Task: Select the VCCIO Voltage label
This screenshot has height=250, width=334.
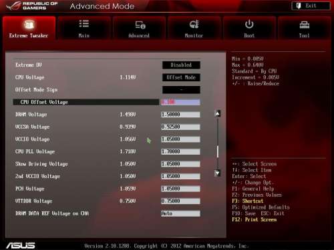Action: click(32, 139)
